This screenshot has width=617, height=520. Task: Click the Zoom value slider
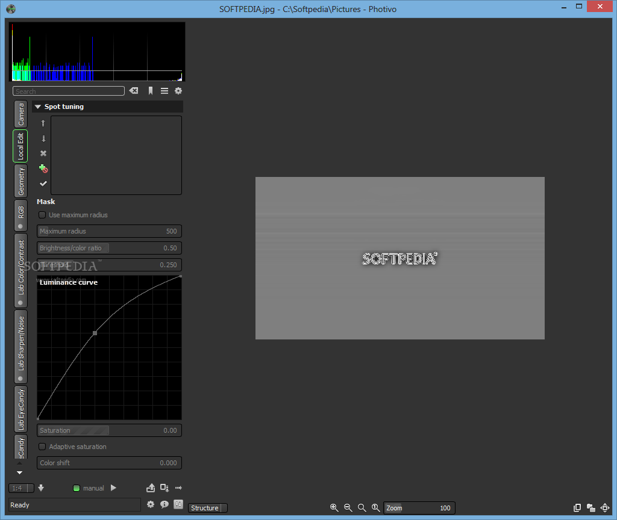click(419, 508)
